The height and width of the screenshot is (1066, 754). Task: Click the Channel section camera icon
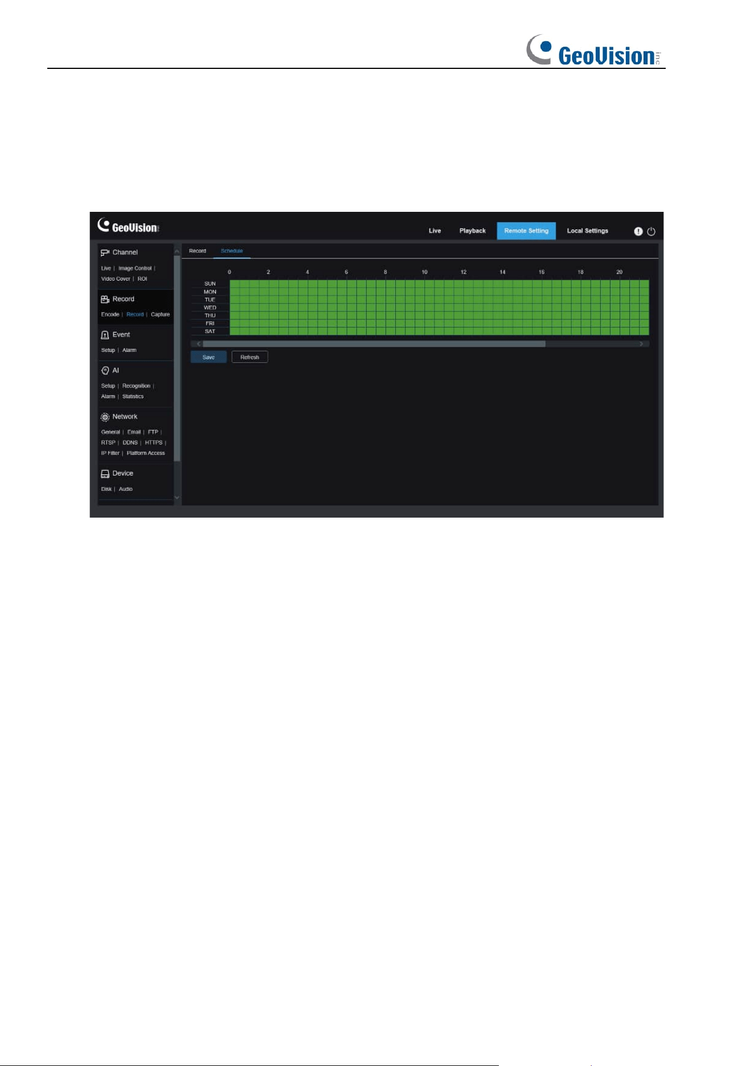[105, 253]
